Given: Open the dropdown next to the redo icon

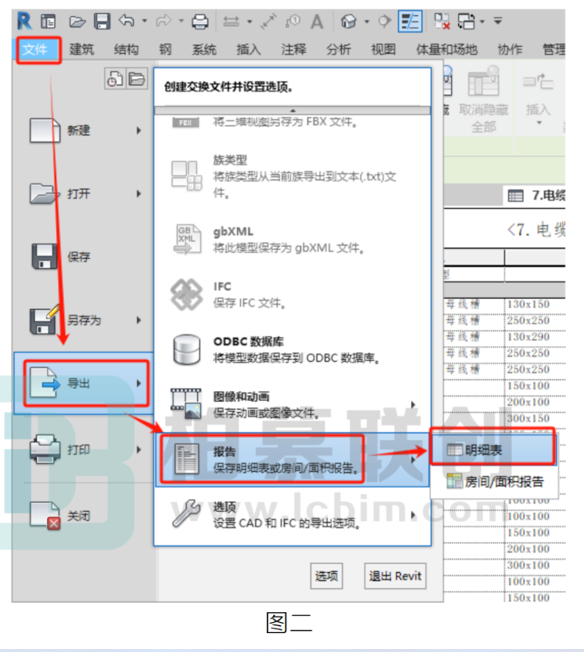Looking at the screenshot, I should click(181, 20).
